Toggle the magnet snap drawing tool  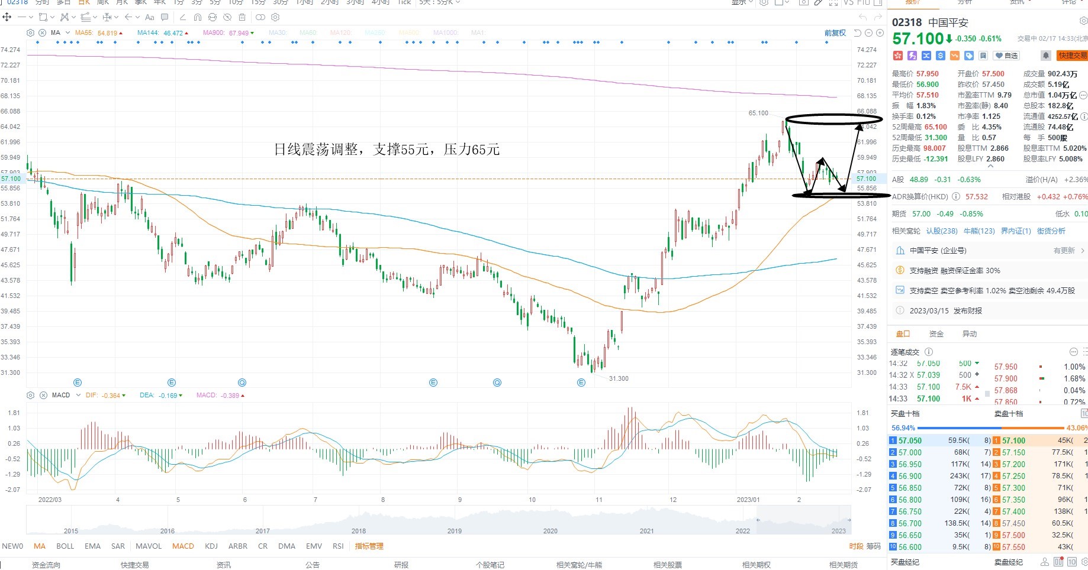[198, 17]
